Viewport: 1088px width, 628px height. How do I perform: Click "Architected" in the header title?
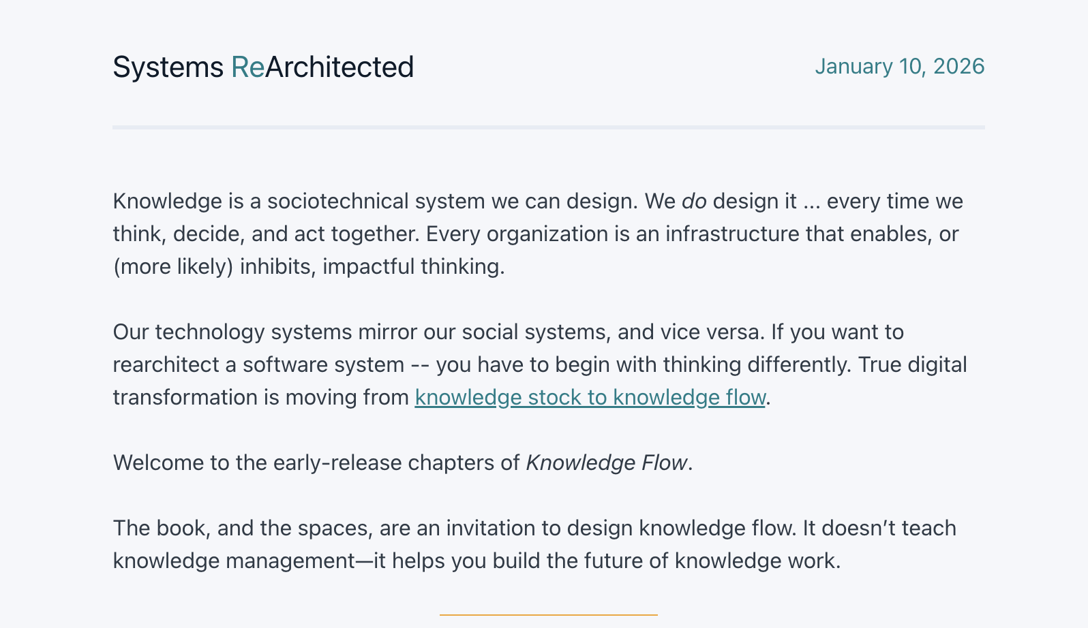tap(339, 67)
